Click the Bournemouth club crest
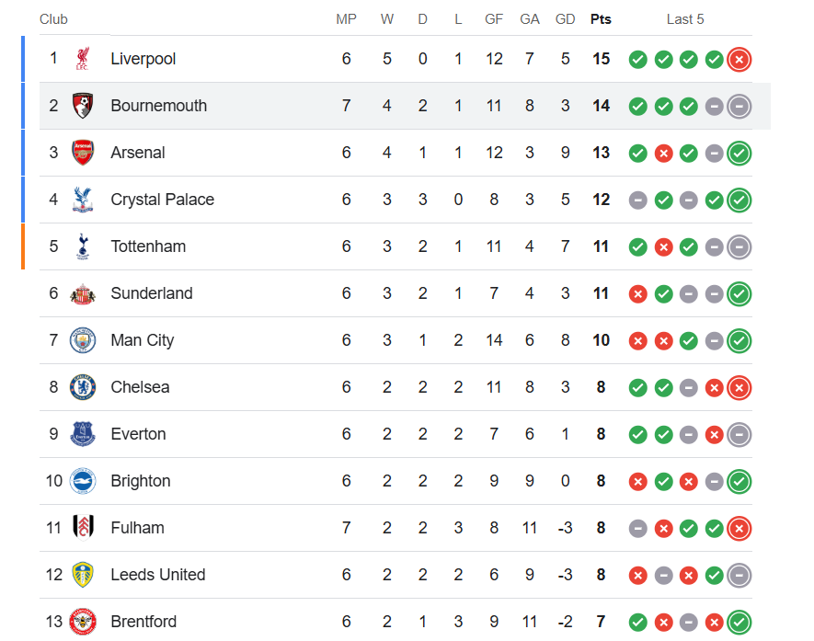Image resolution: width=814 pixels, height=641 pixels. pos(83,106)
